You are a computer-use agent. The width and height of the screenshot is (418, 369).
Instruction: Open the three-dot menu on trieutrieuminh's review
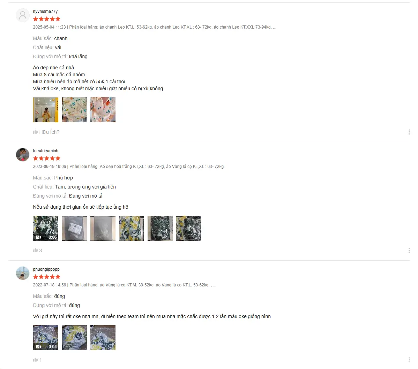409,250
